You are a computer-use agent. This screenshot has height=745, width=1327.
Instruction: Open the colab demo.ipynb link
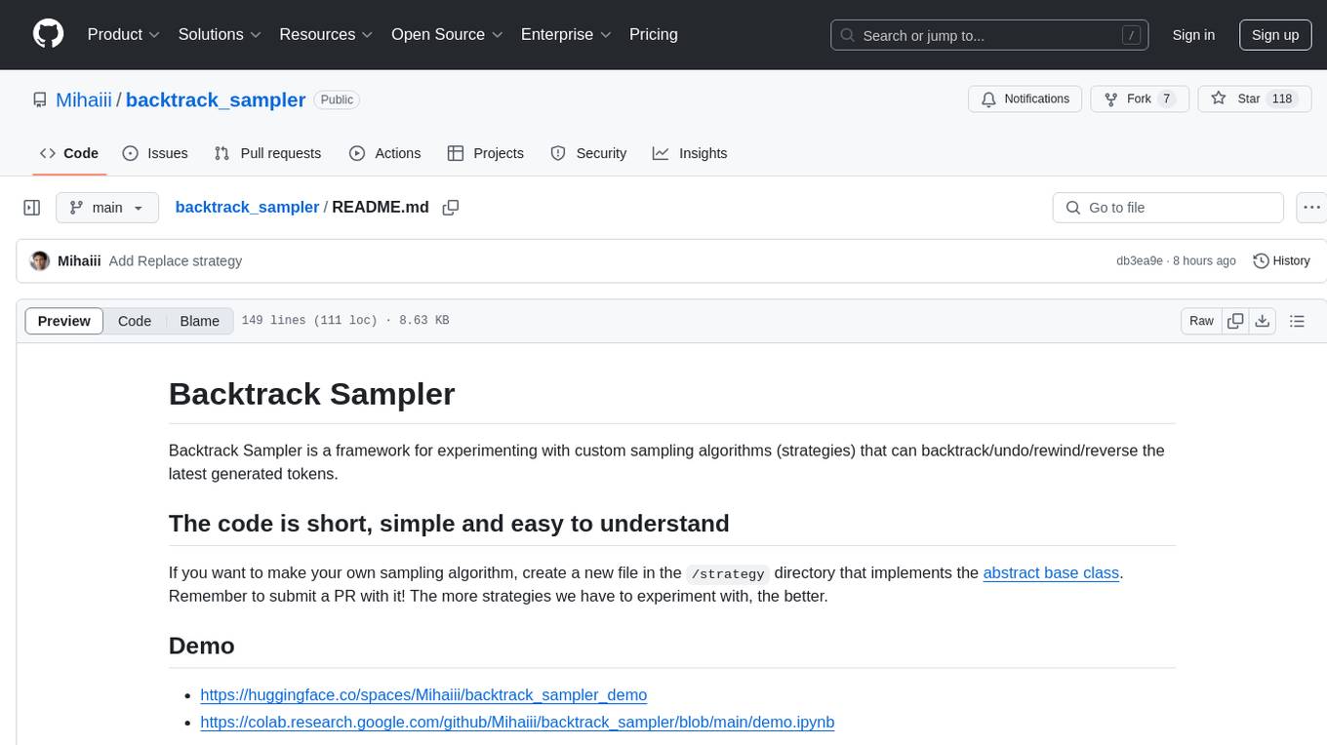517,722
